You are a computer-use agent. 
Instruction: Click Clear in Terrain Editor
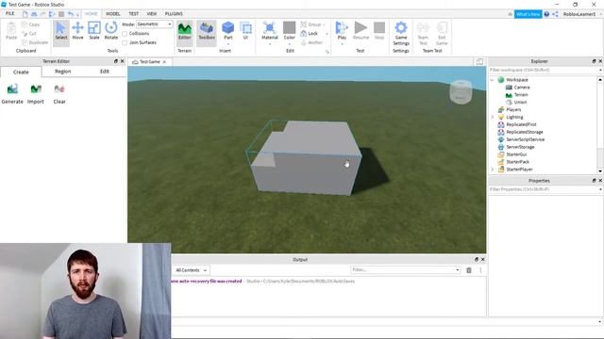click(x=59, y=94)
